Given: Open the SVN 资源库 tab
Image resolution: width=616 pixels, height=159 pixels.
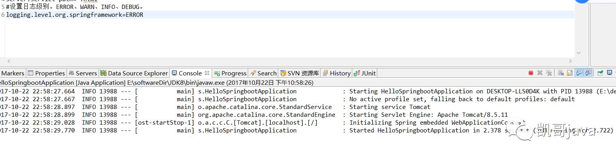Looking at the screenshot, I should (299, 73).
